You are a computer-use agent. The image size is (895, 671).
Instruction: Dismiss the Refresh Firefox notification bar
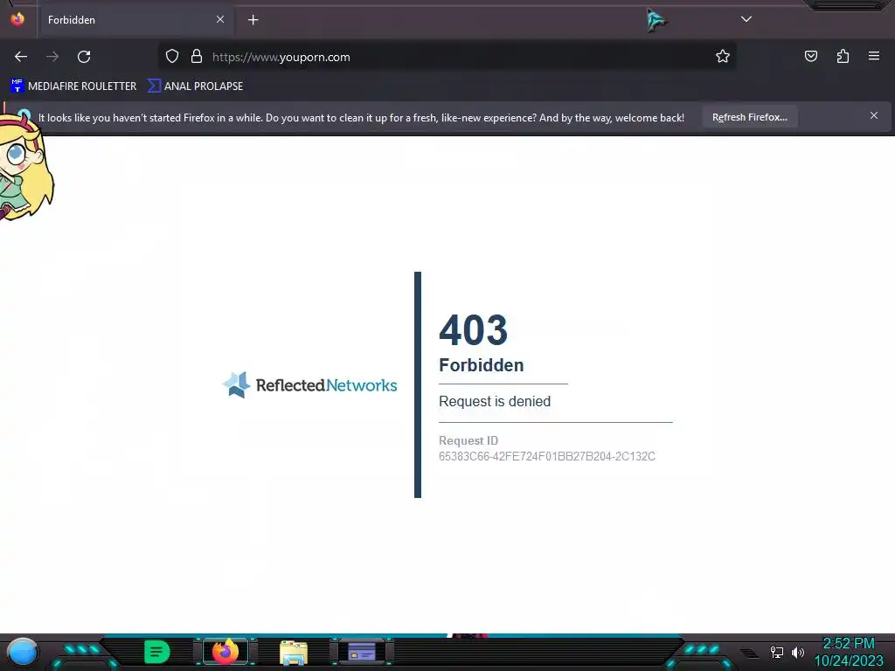click(x=874, y=115)
